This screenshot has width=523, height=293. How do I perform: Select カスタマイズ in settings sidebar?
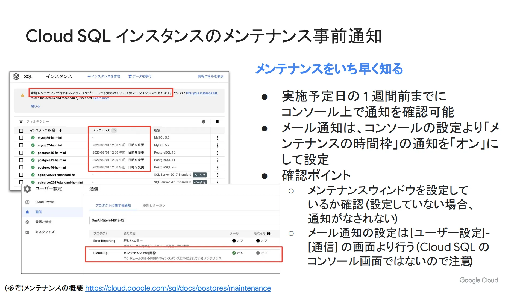coord(52,232)
